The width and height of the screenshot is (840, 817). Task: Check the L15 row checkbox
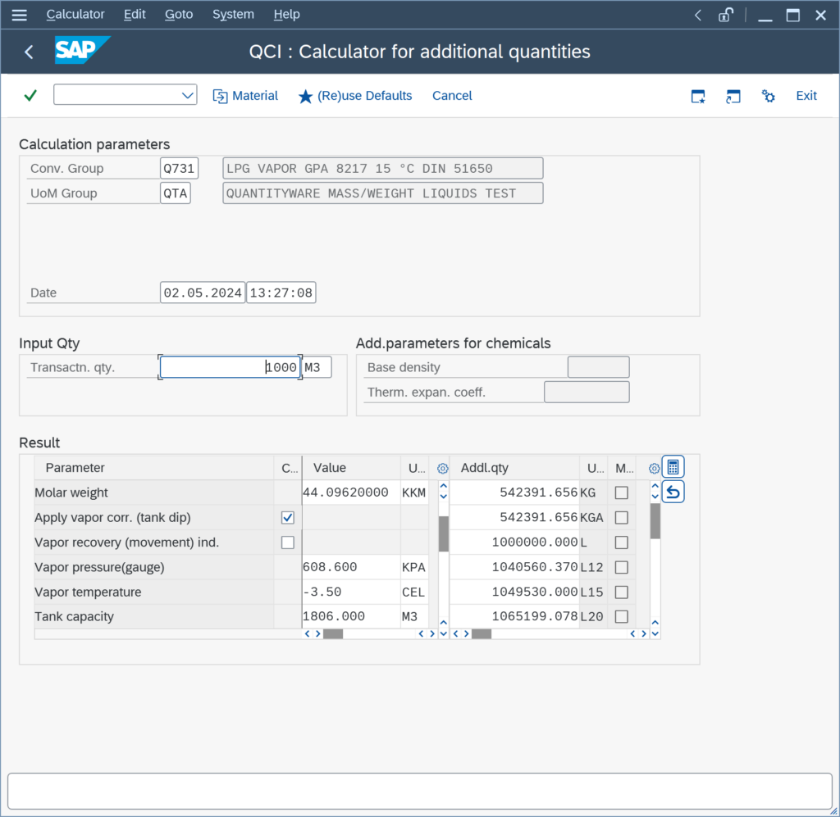[622, 592]
